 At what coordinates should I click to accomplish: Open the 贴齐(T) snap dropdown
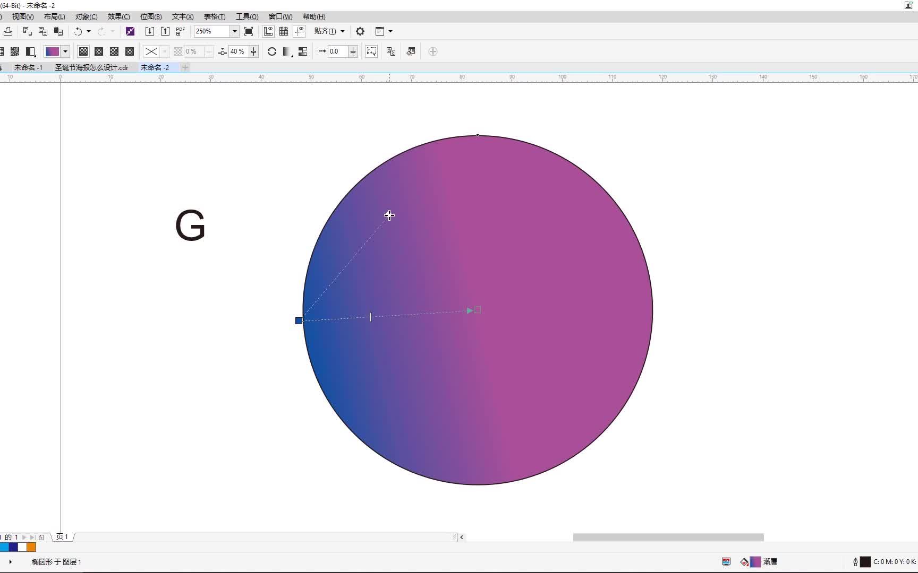point(329,31)
